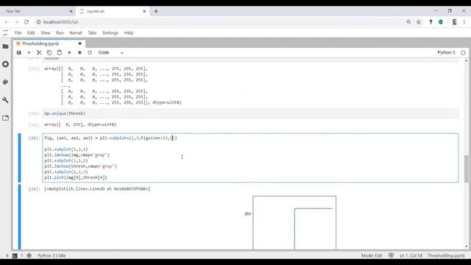Click the Thresholding.ipynb status bar label

pos(446,255)
